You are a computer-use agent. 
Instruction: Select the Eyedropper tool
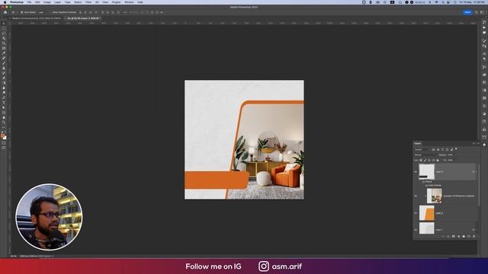[x=4, y=53]
